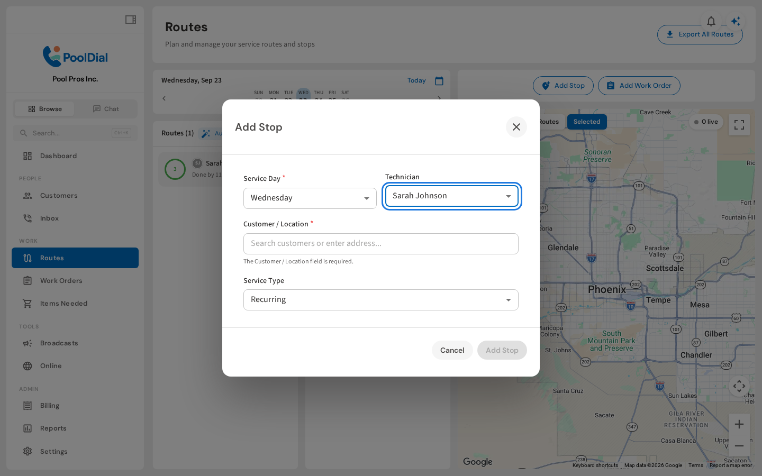Click the Add Work Order button
Viewport: 762px width, 476px height.
(639, 86)
